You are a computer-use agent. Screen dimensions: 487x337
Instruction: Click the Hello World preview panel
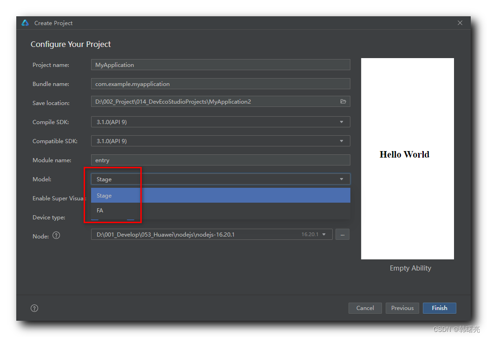pos(408,158)
